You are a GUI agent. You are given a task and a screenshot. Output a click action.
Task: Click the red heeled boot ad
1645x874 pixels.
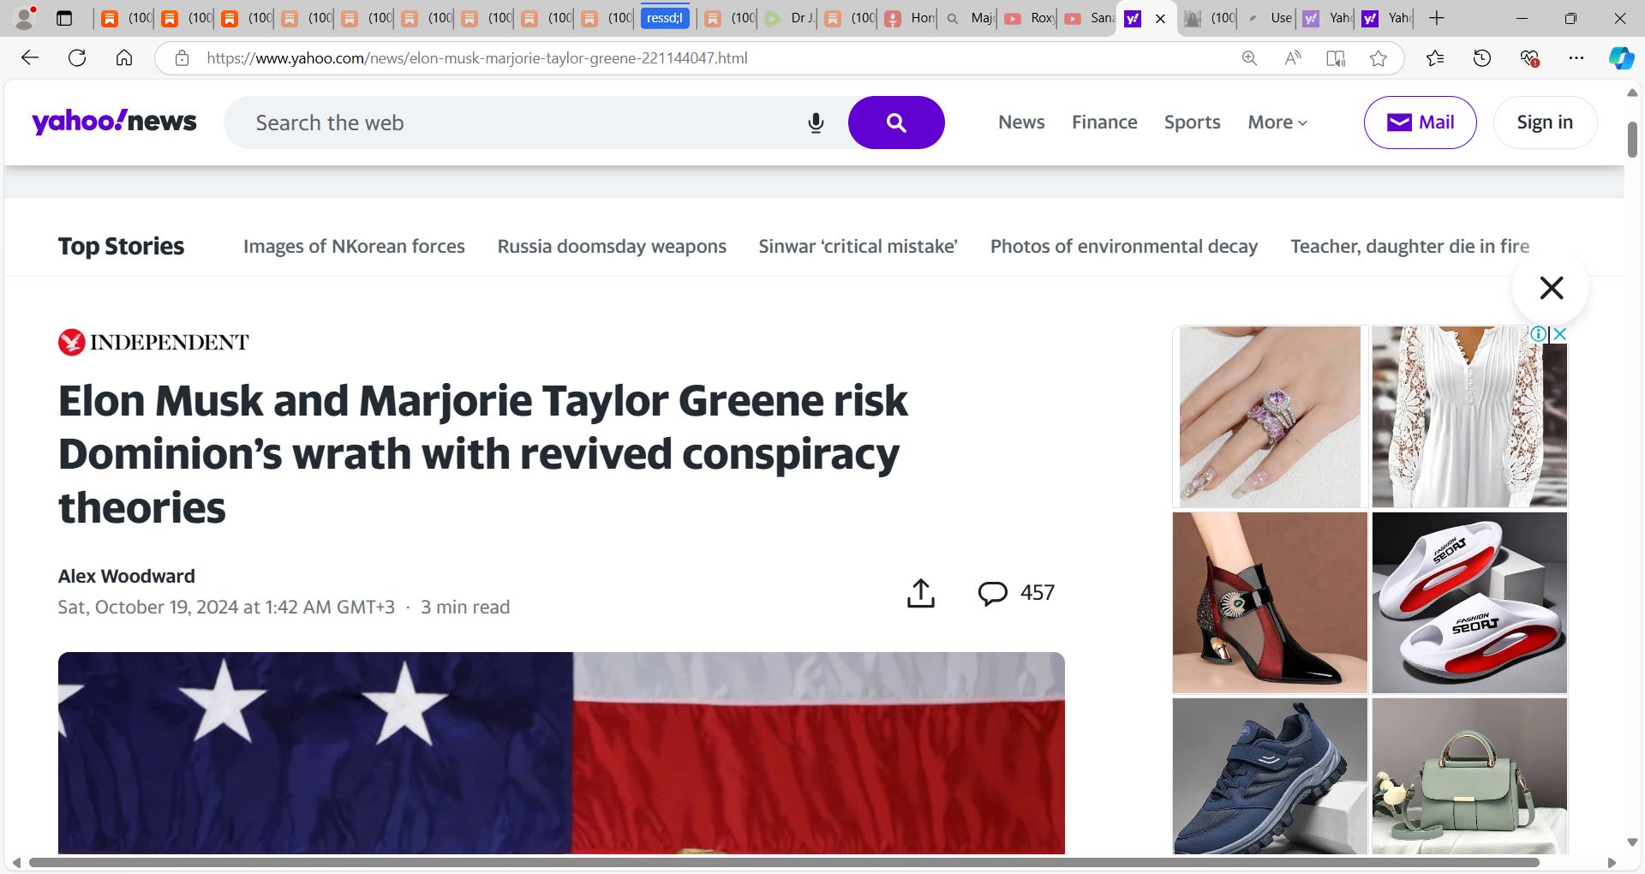point(1270,602)
